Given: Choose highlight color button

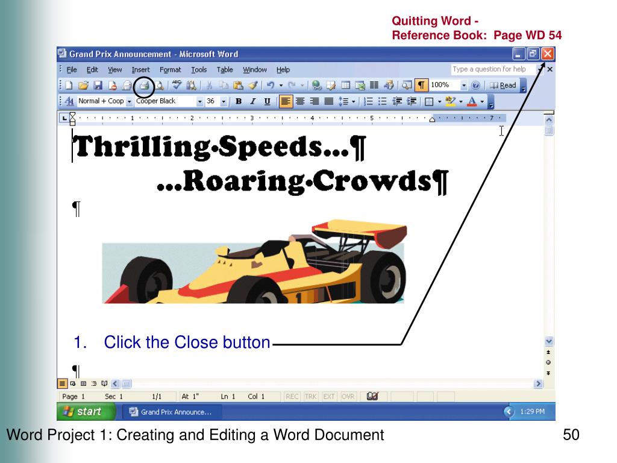Looking at the screenshot, I should tap(450, 101).
